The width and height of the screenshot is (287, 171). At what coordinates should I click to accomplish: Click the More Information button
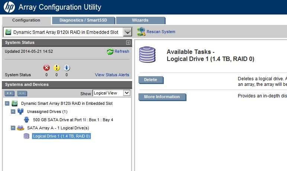click(162, 97)
